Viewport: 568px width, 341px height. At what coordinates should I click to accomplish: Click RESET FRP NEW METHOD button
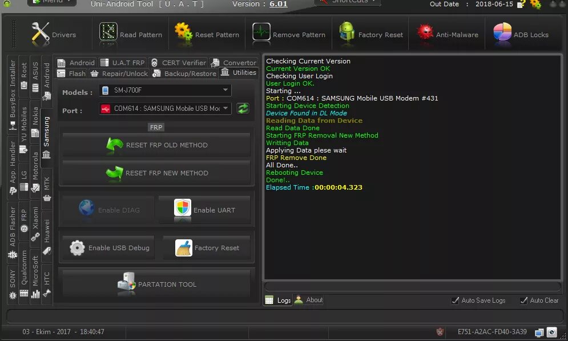[156, 173]
